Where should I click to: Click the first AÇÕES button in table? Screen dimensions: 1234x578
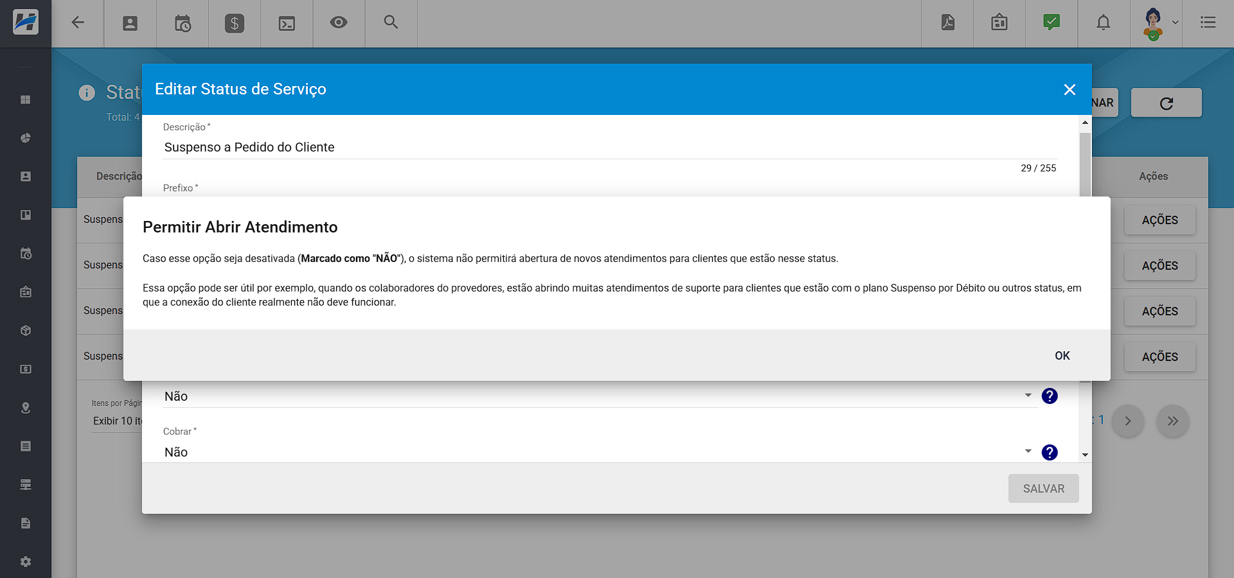[x=1159, y=220]
